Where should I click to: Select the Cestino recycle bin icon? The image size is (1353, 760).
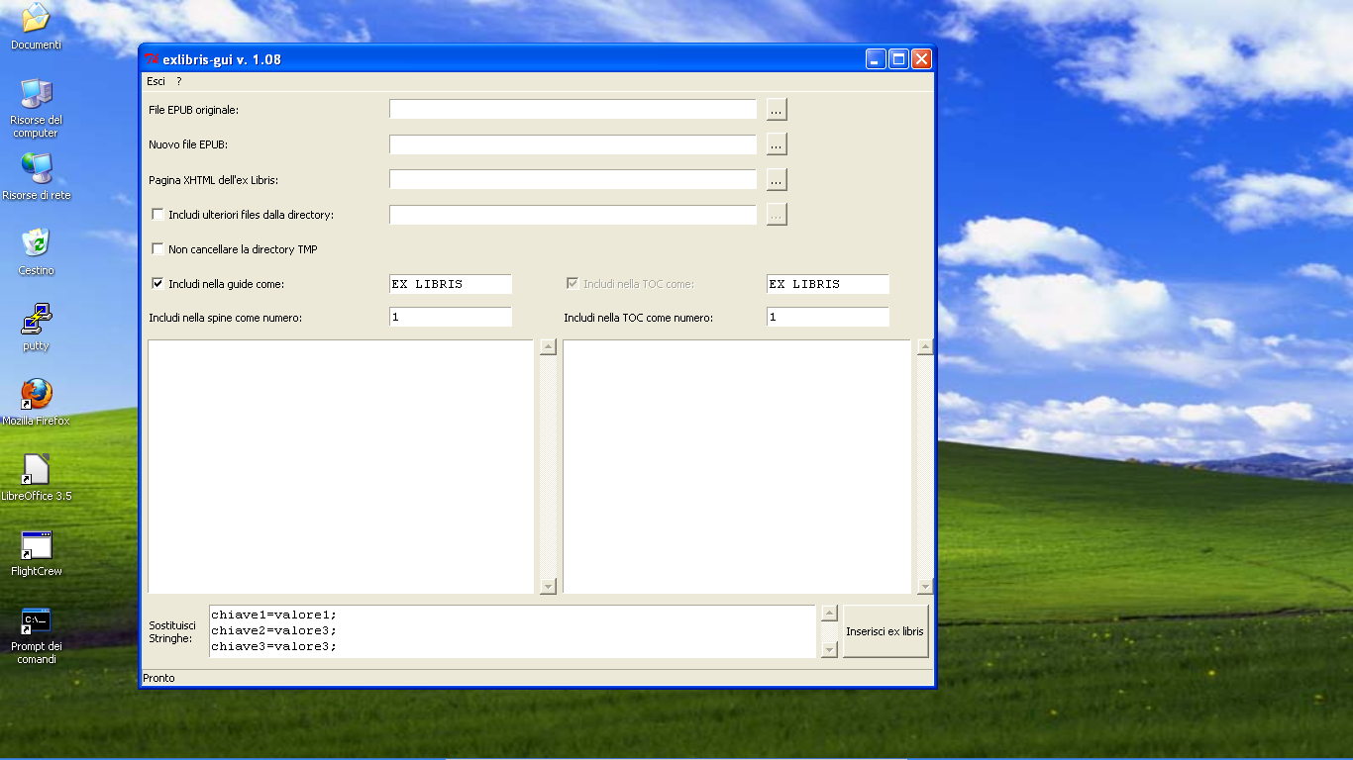(x=36, y=251)
